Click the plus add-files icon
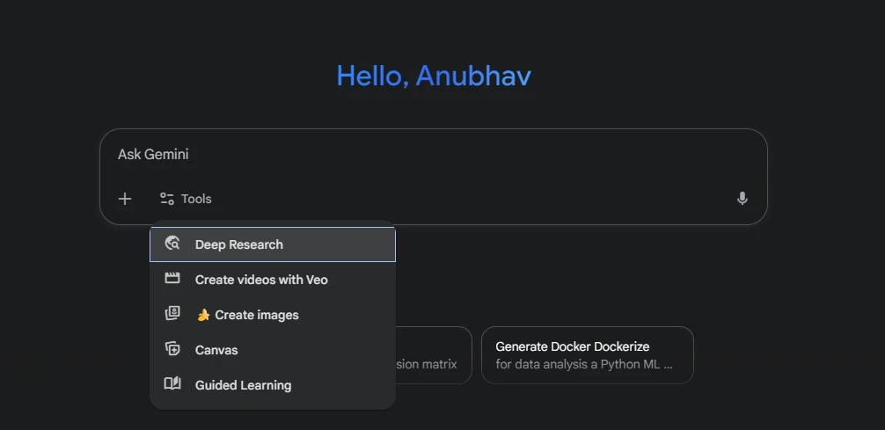Viewport: 885px width, 430px height. [x=125, y=199]
